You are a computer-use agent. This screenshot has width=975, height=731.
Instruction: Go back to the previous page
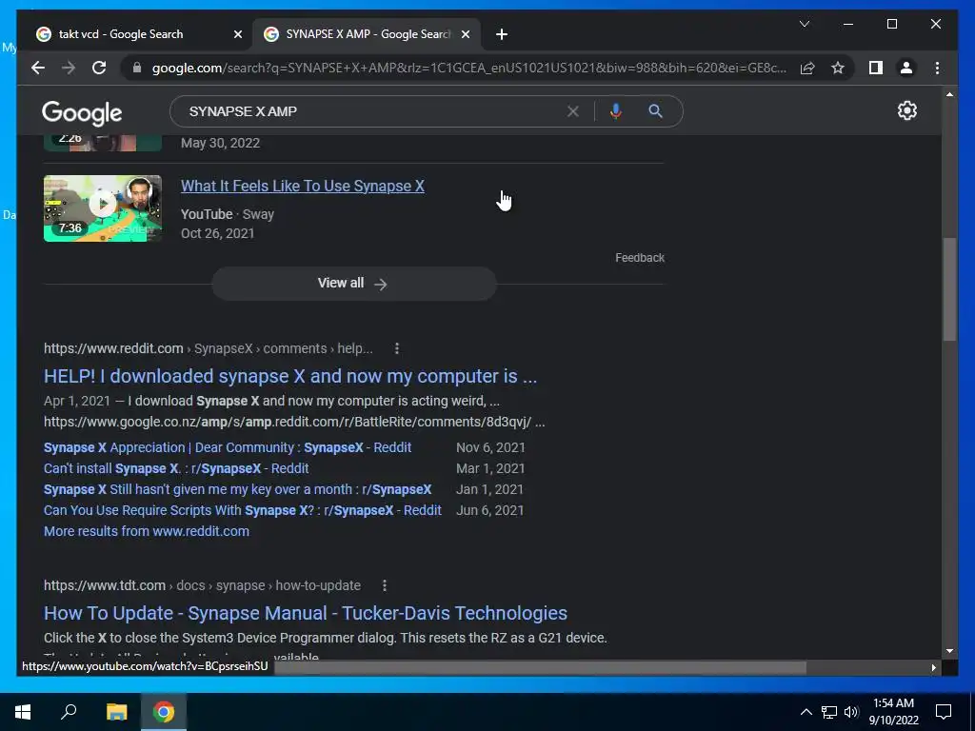38,68
